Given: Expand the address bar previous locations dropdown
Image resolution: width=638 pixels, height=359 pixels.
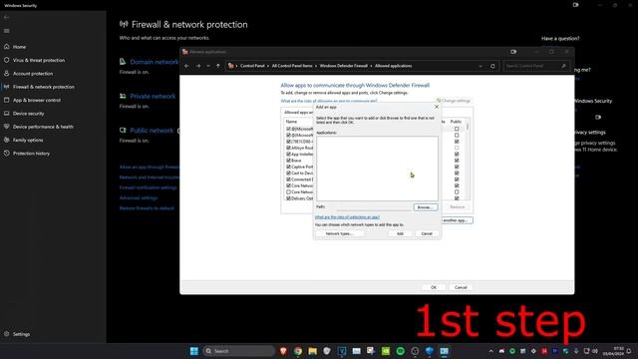Looking at the screenshot, I should click(x=480, y=66).
